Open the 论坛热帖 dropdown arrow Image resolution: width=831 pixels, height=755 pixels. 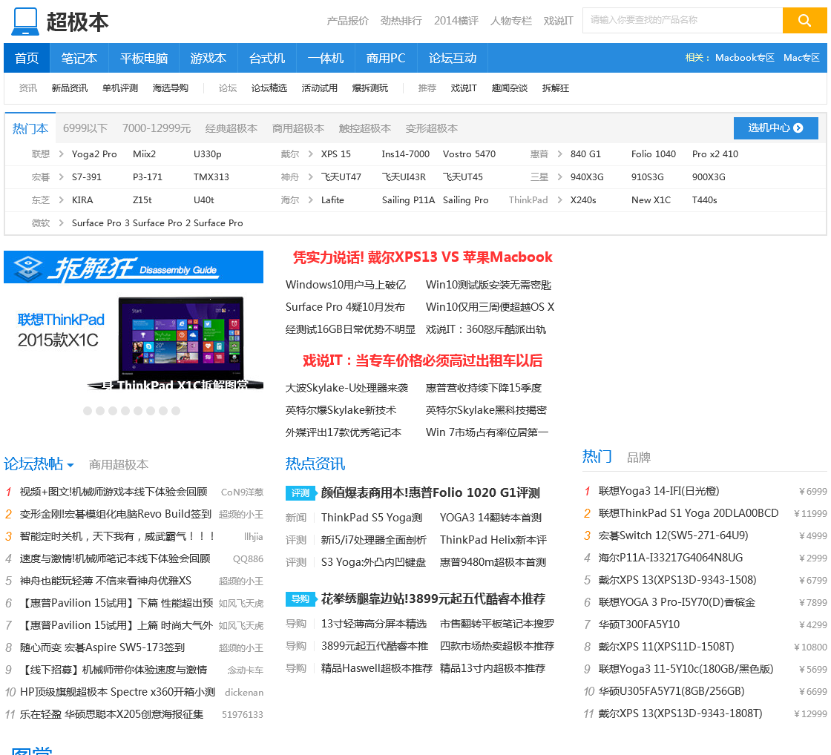click(70, 465)
